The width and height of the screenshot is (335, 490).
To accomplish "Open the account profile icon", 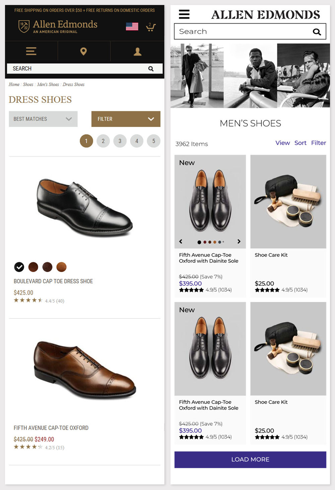I will pos(137,51).
